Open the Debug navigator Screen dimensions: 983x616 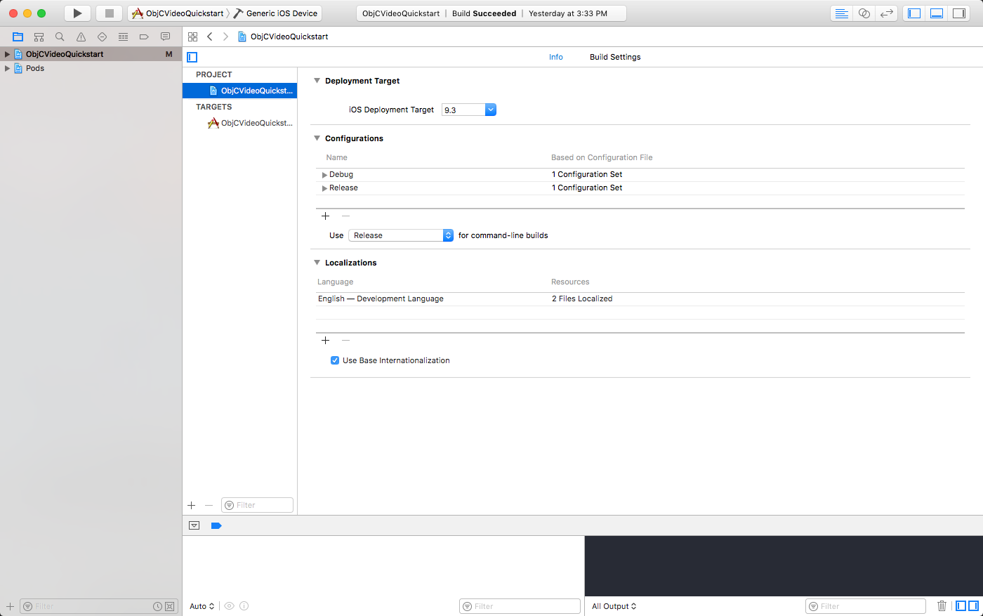(x=123, y=37)
